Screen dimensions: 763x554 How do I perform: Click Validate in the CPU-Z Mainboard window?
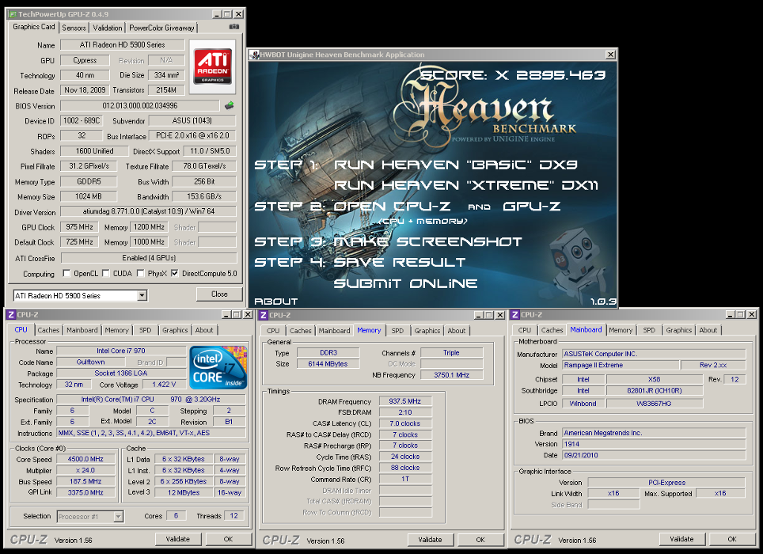pos(681,539)
